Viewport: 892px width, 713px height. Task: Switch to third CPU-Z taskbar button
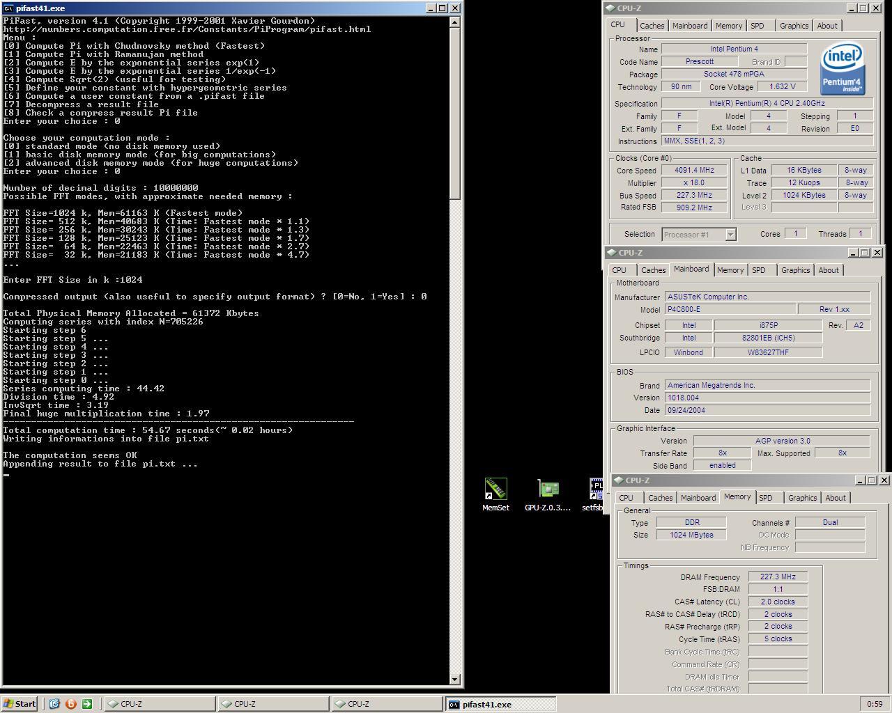pyautogui.click(x=387, y=704)
